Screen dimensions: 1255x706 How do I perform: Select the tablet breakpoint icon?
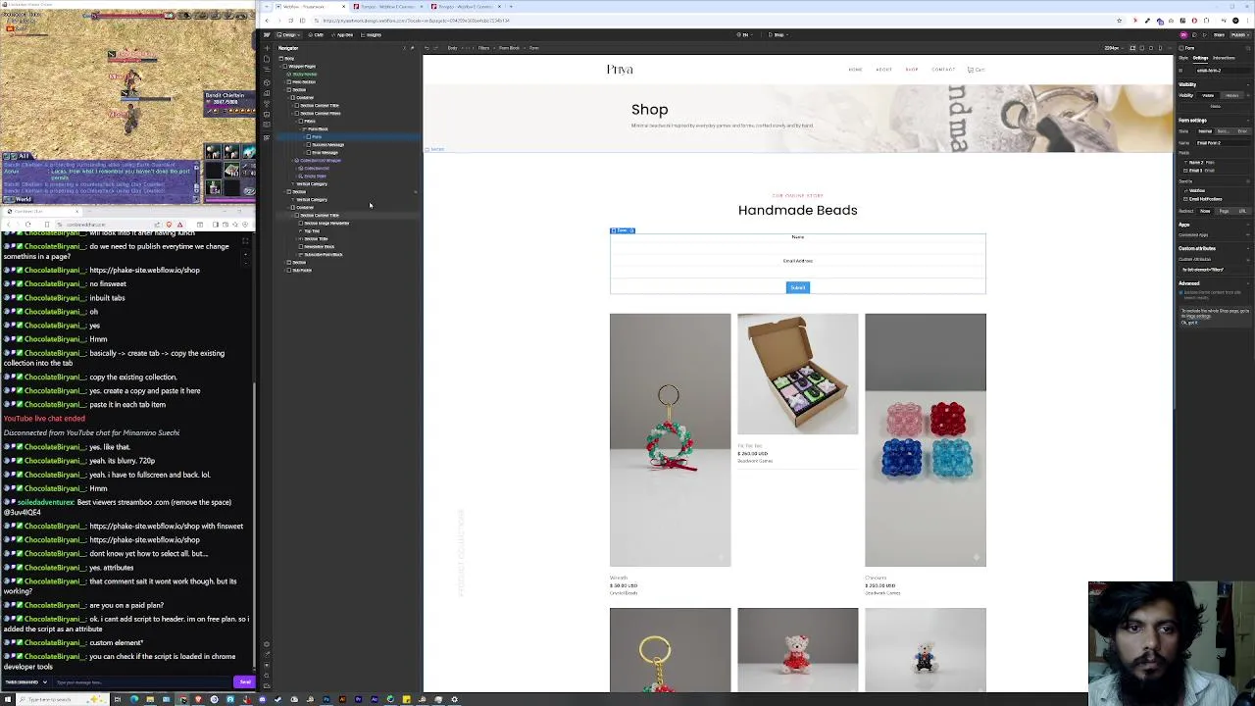click(1141, 48)
